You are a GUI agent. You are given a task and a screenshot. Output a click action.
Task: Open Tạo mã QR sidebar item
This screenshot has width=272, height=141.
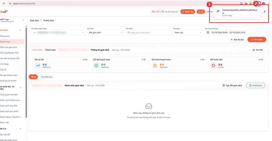pyautogui.click(x=5, y=135)
